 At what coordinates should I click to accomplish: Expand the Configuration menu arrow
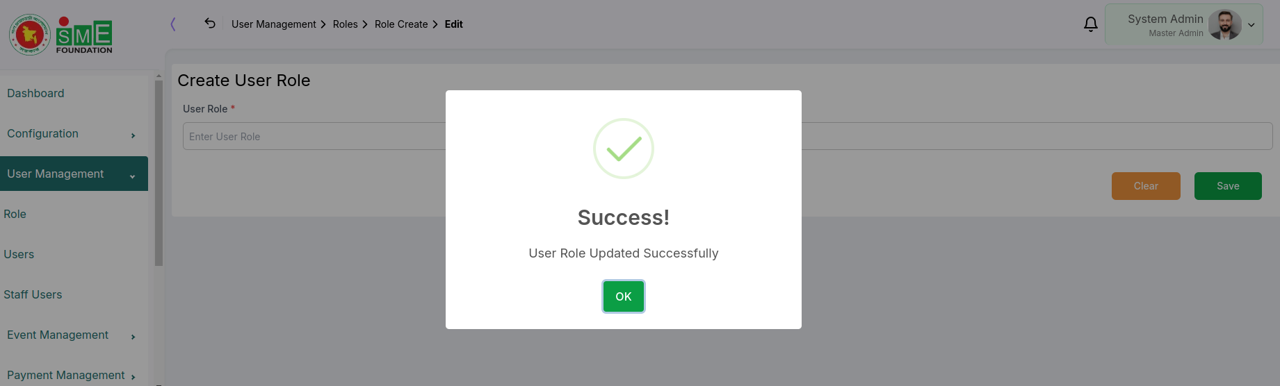coord(133,135)
